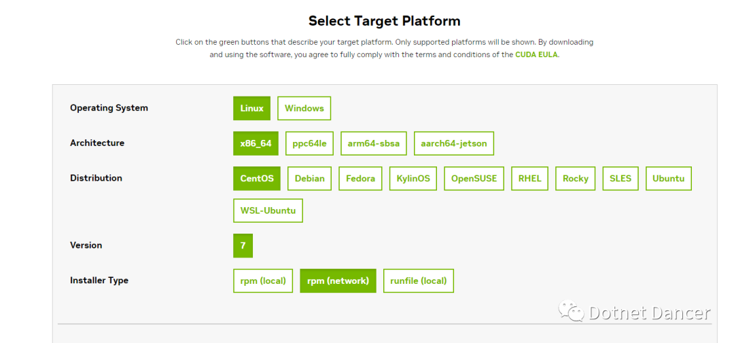Image resolution: width=734 pixels, height=343 pixels.
Task: Select the RHEL distribution
Action: pos(529,179)
